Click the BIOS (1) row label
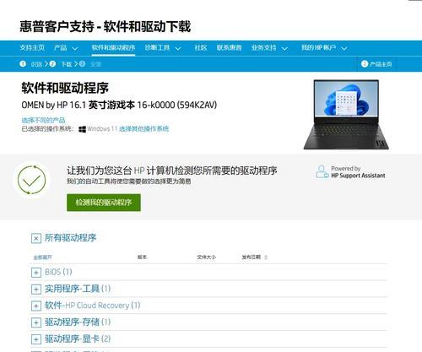Image resolution: width=422 pixels, height=352 pixels. (58, 272)
